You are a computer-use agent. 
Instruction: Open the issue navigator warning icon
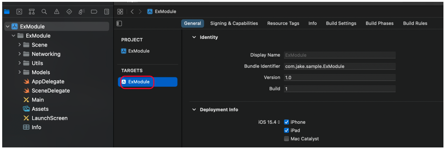point(56,12)
